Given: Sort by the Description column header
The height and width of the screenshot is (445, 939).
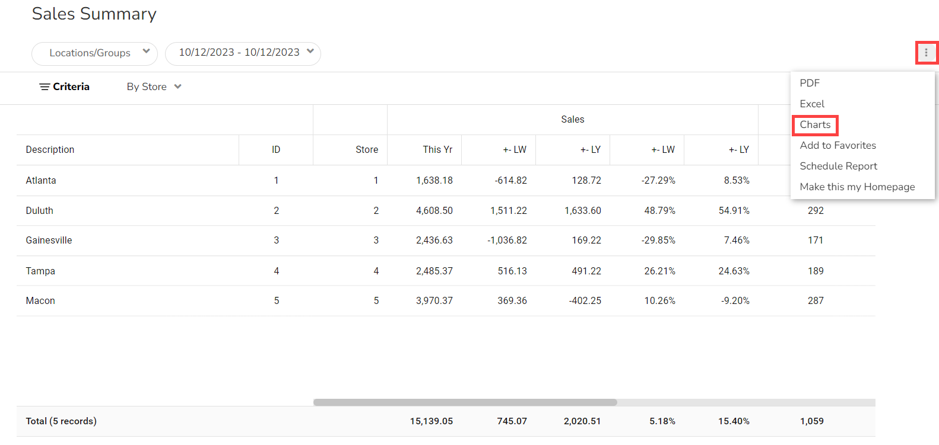Looking at the screenshot, I should (x=50, y=150).
